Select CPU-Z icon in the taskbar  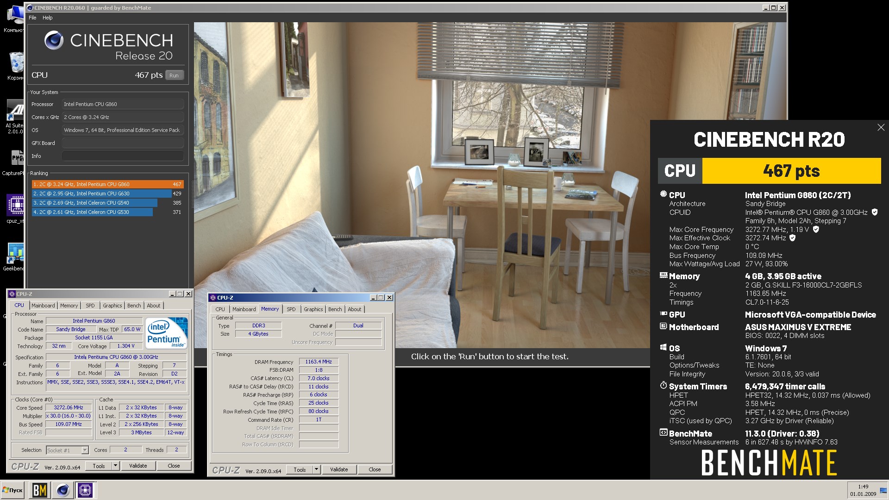coord(85,490)
